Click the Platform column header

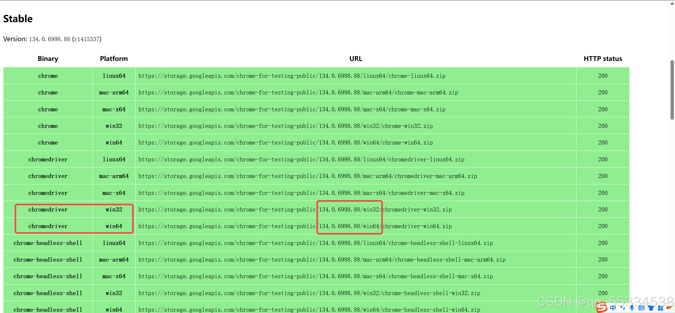(x=114, y=59)
